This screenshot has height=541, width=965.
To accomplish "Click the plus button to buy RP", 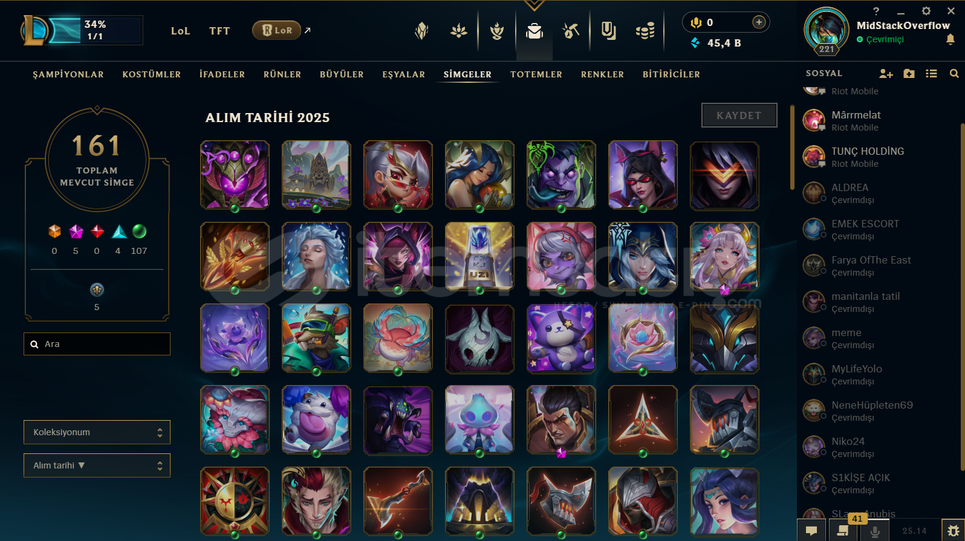I will (x=759, y=22).
